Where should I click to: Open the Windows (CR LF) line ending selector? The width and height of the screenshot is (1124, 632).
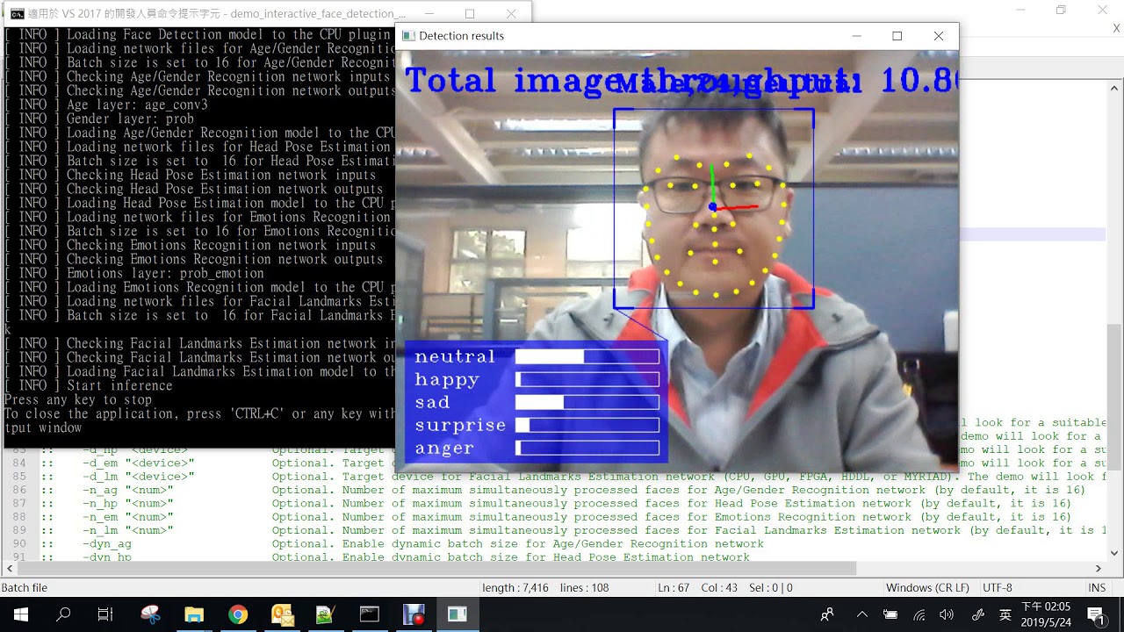(x=927, y=587)
